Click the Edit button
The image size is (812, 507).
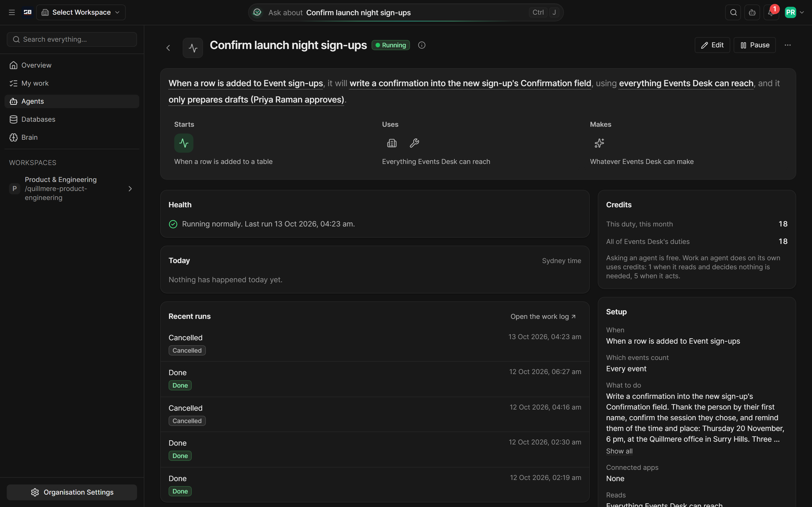(712, 45)
